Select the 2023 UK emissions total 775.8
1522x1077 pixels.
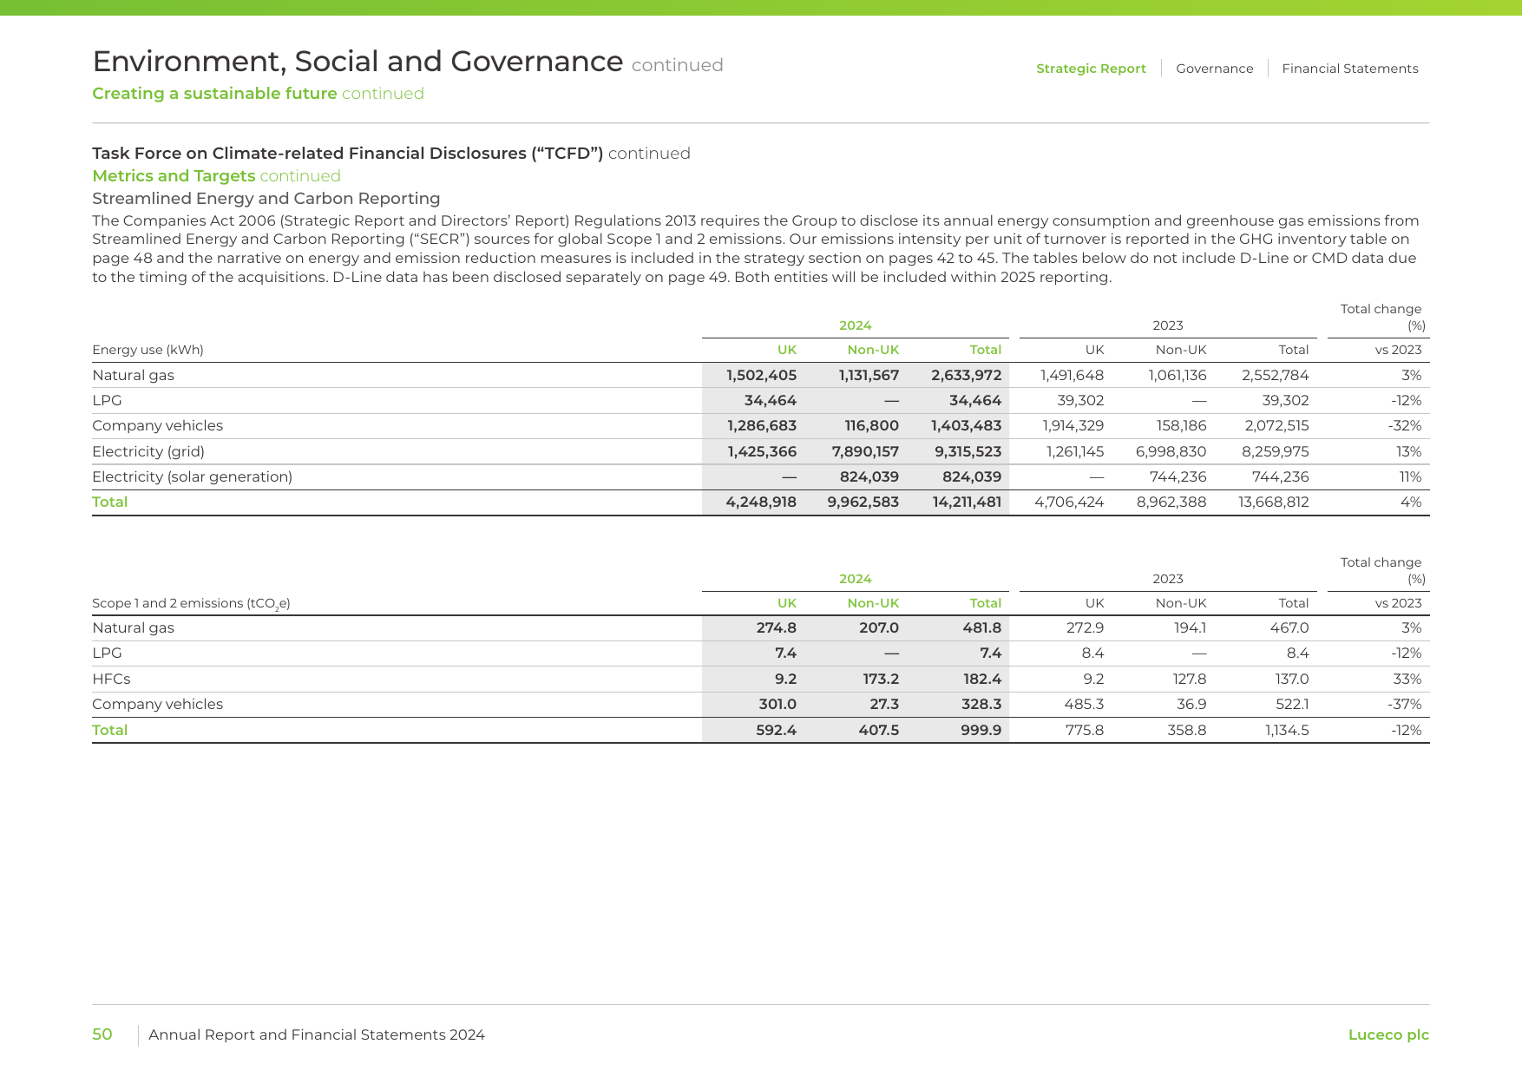[1085, 730]
